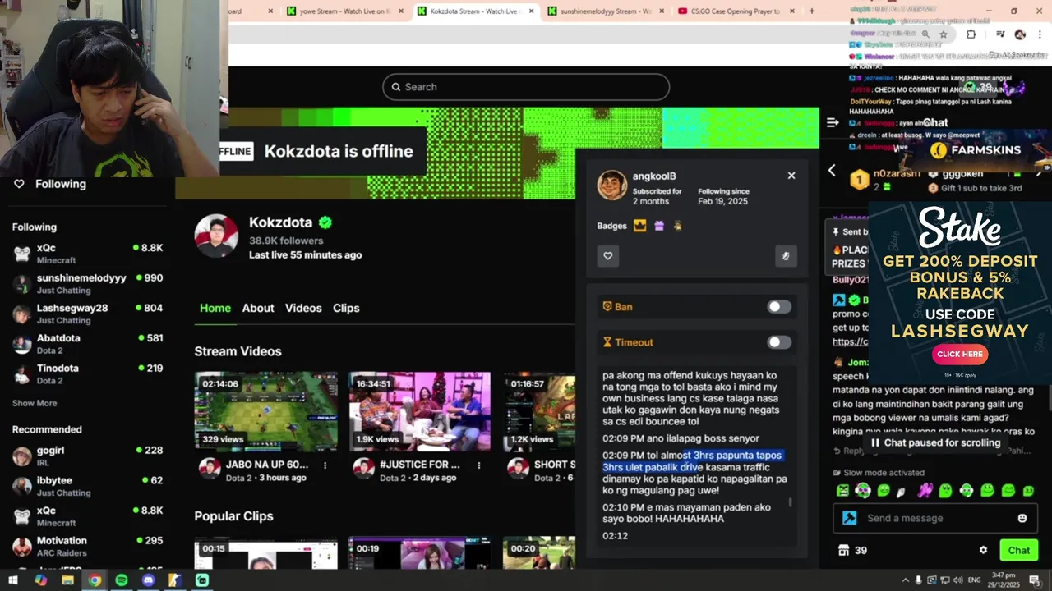Click CLICK HERE on the Stake ad
This screenshot has height=591, width=1052.
tap(960, 354)
